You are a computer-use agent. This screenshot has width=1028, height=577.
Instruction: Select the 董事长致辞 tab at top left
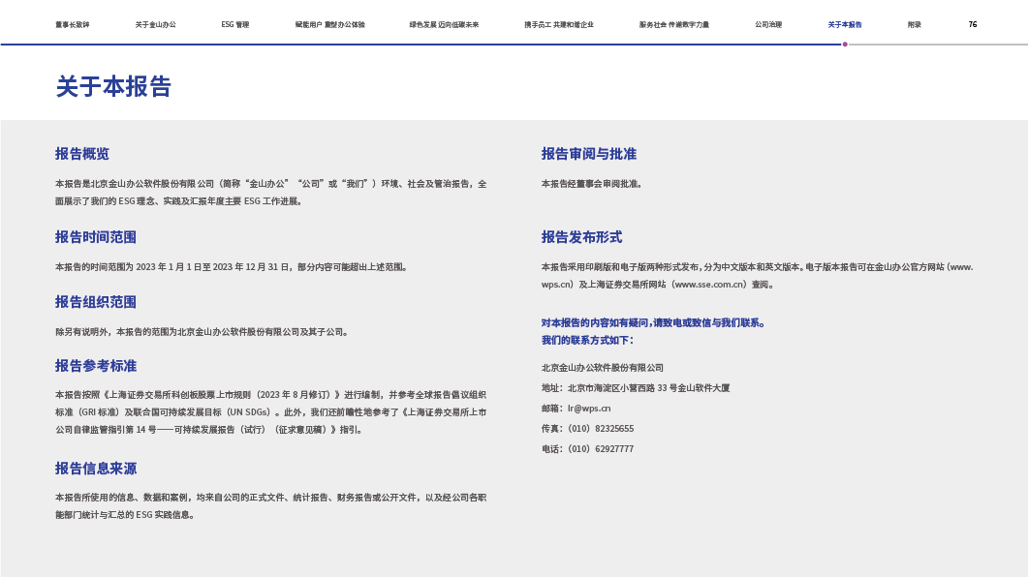click(x=73, y=24)
